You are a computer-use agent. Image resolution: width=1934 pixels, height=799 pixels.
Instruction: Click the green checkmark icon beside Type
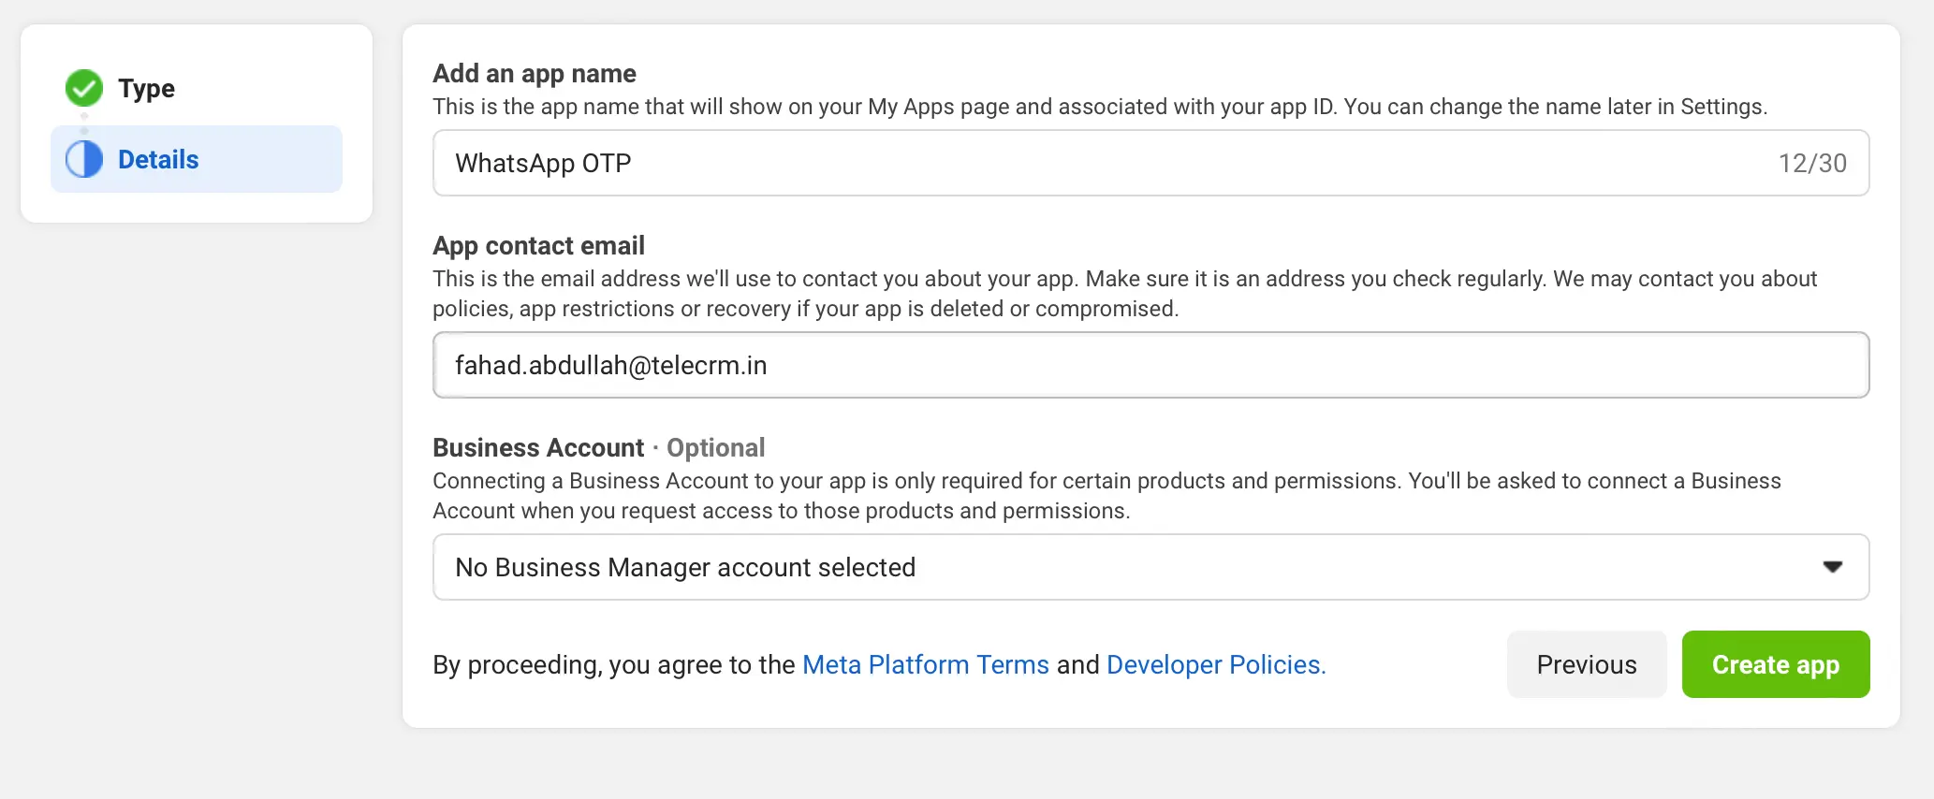tap(84, 88)
